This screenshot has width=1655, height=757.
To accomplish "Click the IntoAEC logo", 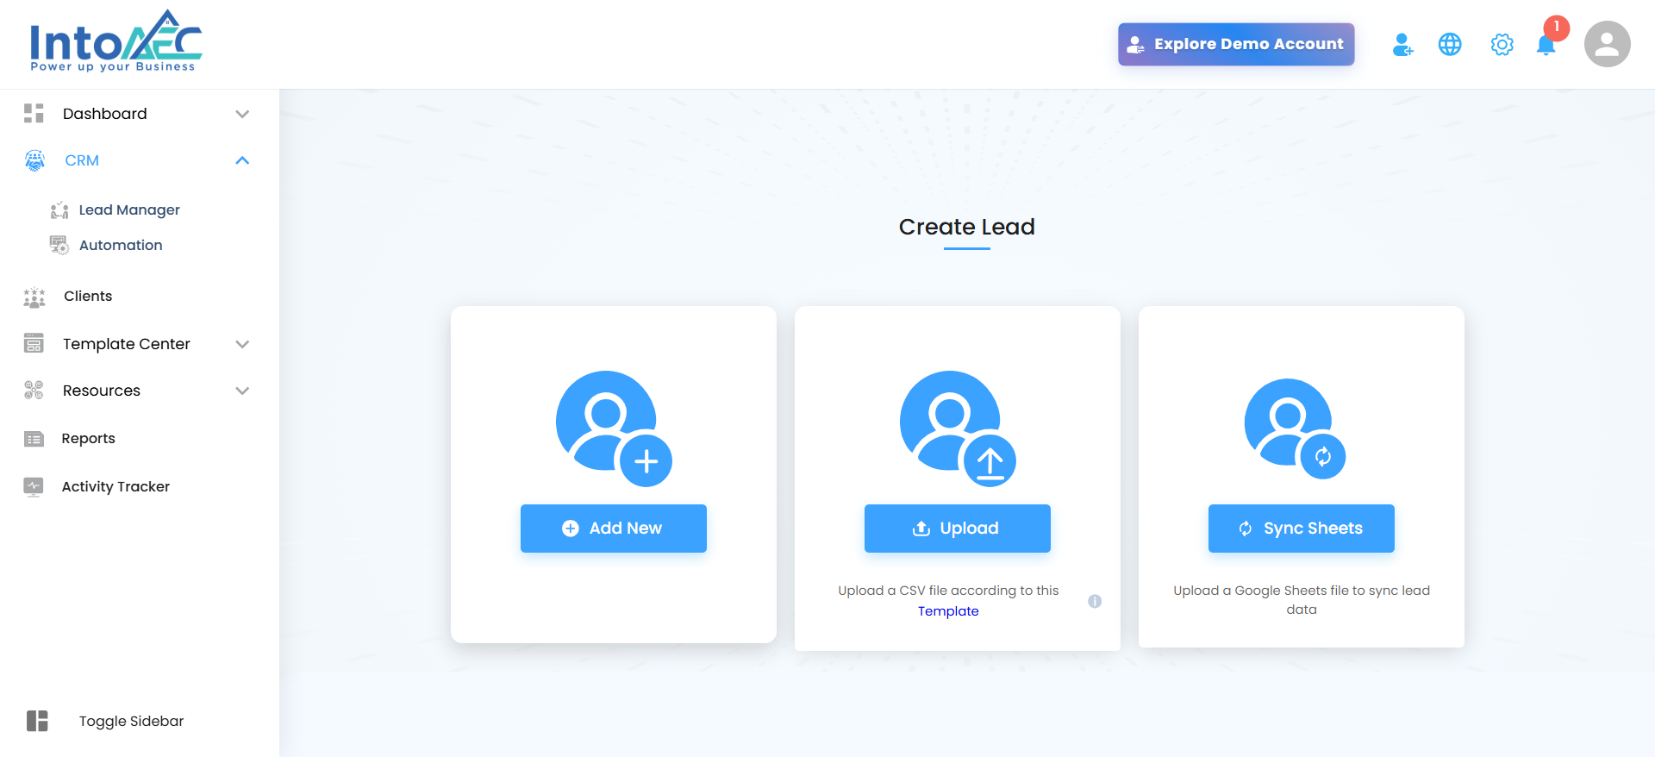I will 116,41.
